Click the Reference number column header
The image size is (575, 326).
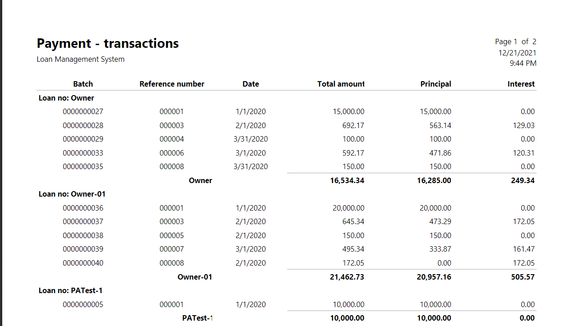(x=172, y=84)
